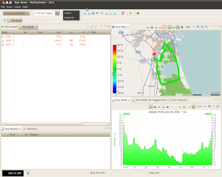Viewport: 222px width, 177px height.
Task: Toggle green altitude coloring on the map
Action: click(148, 27)
